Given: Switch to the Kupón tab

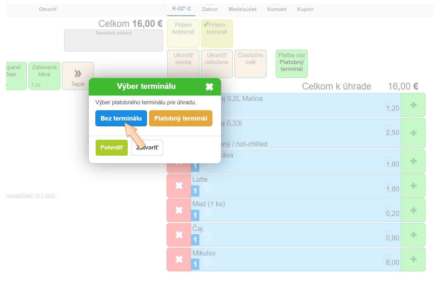Looking at the screenshot, I should pyautogui.click(x=305, y=9).
